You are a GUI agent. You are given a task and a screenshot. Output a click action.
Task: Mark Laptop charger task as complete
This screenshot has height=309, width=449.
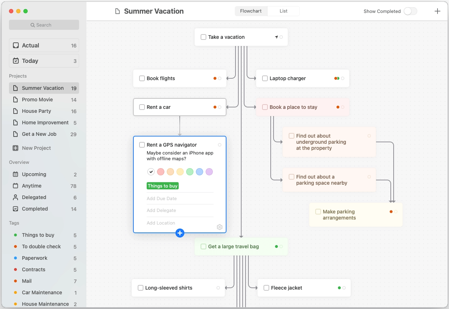pos(265,78)
